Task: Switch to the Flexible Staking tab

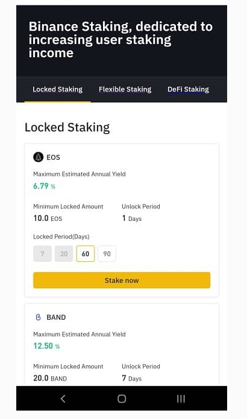Action: coord(125,89)
